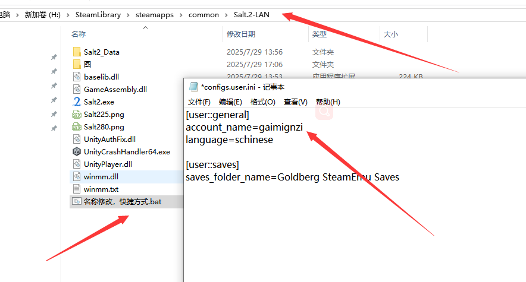Open the 查看(V) menu in Notepad
The height and width of the screenshot is (282, 526).
coord(295,102)
